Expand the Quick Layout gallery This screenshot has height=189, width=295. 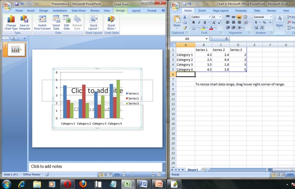(x=94, y=22)
